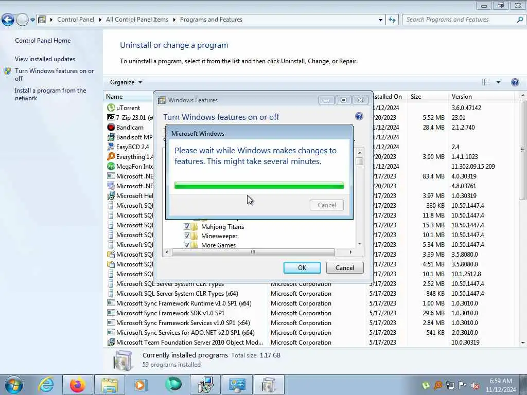
Task: Click Install a program from the network
Action: pos(50,95)
